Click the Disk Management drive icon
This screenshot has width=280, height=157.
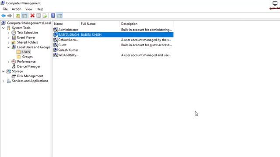click(x=14, y=76)
